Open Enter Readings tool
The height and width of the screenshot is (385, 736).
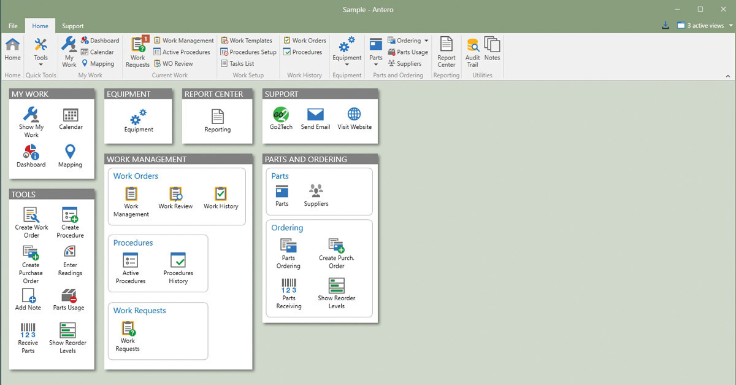(x=70, y=260)
